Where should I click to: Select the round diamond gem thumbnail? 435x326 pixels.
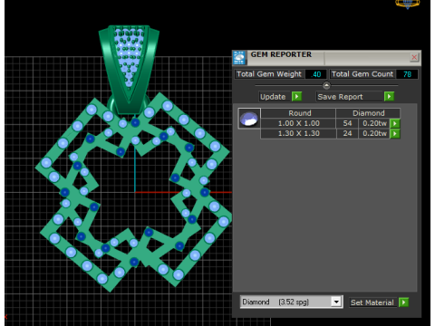(x=249, y=119)
